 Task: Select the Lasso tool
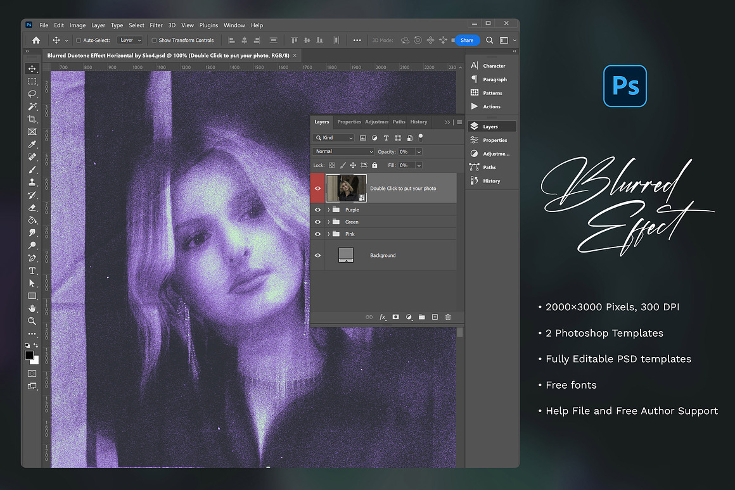click(32, 94)
